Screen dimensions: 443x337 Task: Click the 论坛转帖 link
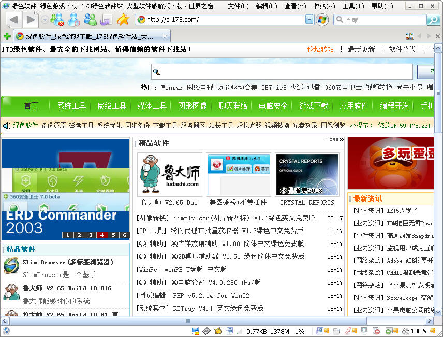320,49
